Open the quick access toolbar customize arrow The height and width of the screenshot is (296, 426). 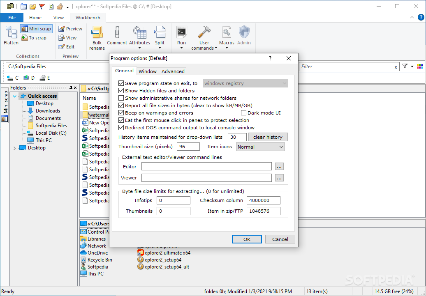[x=68, y=7]
